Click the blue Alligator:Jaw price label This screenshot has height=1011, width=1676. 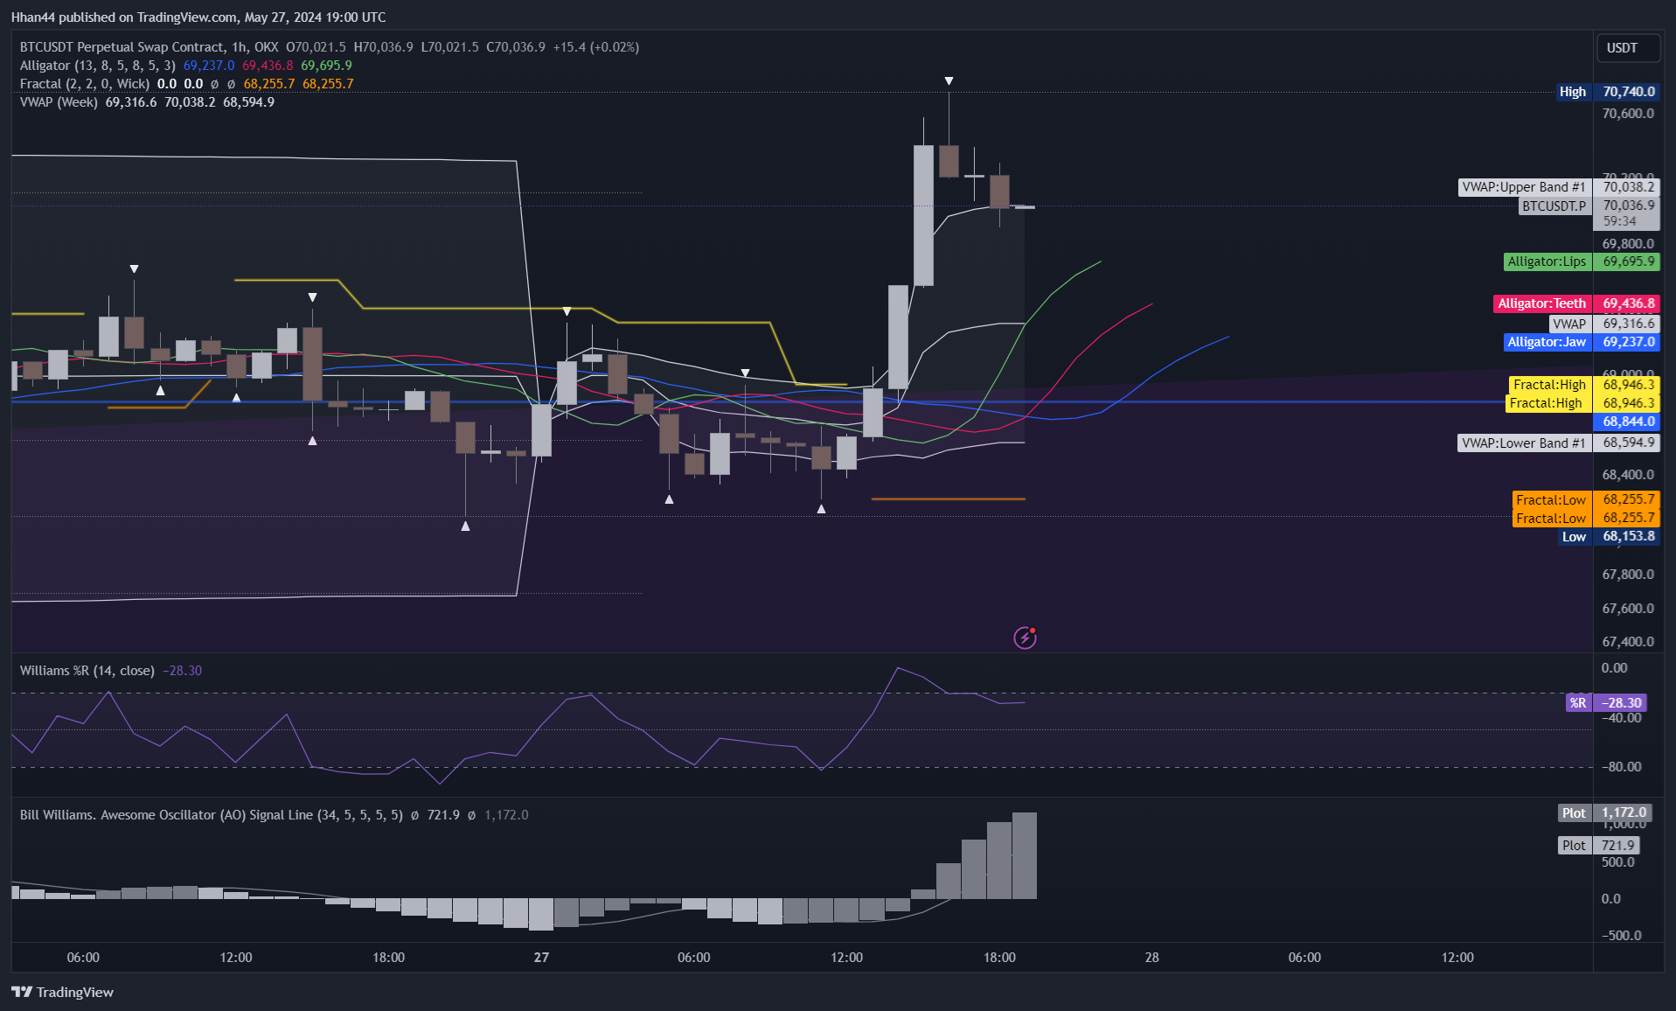coord(1582,343)
